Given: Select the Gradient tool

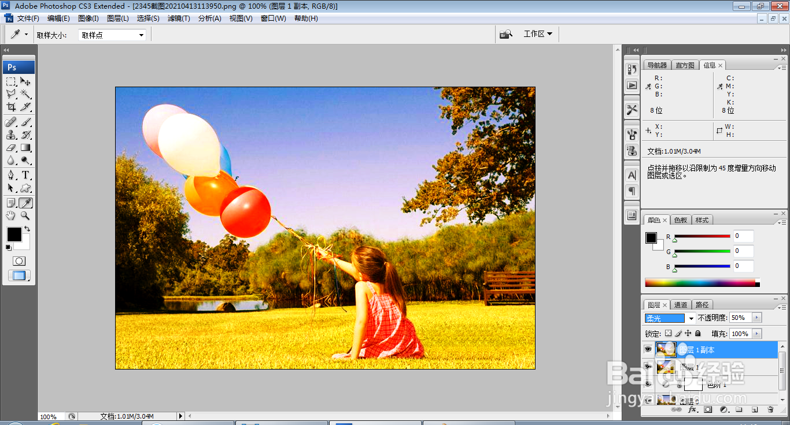Looking at the screenshot, I should point(26,147).
